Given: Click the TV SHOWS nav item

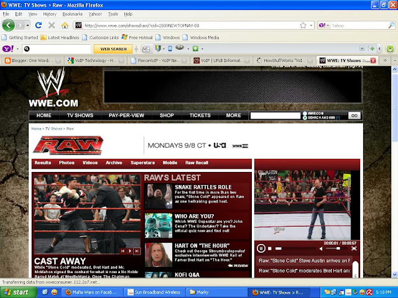Looking at the screenshot, I should pos(80,115).
